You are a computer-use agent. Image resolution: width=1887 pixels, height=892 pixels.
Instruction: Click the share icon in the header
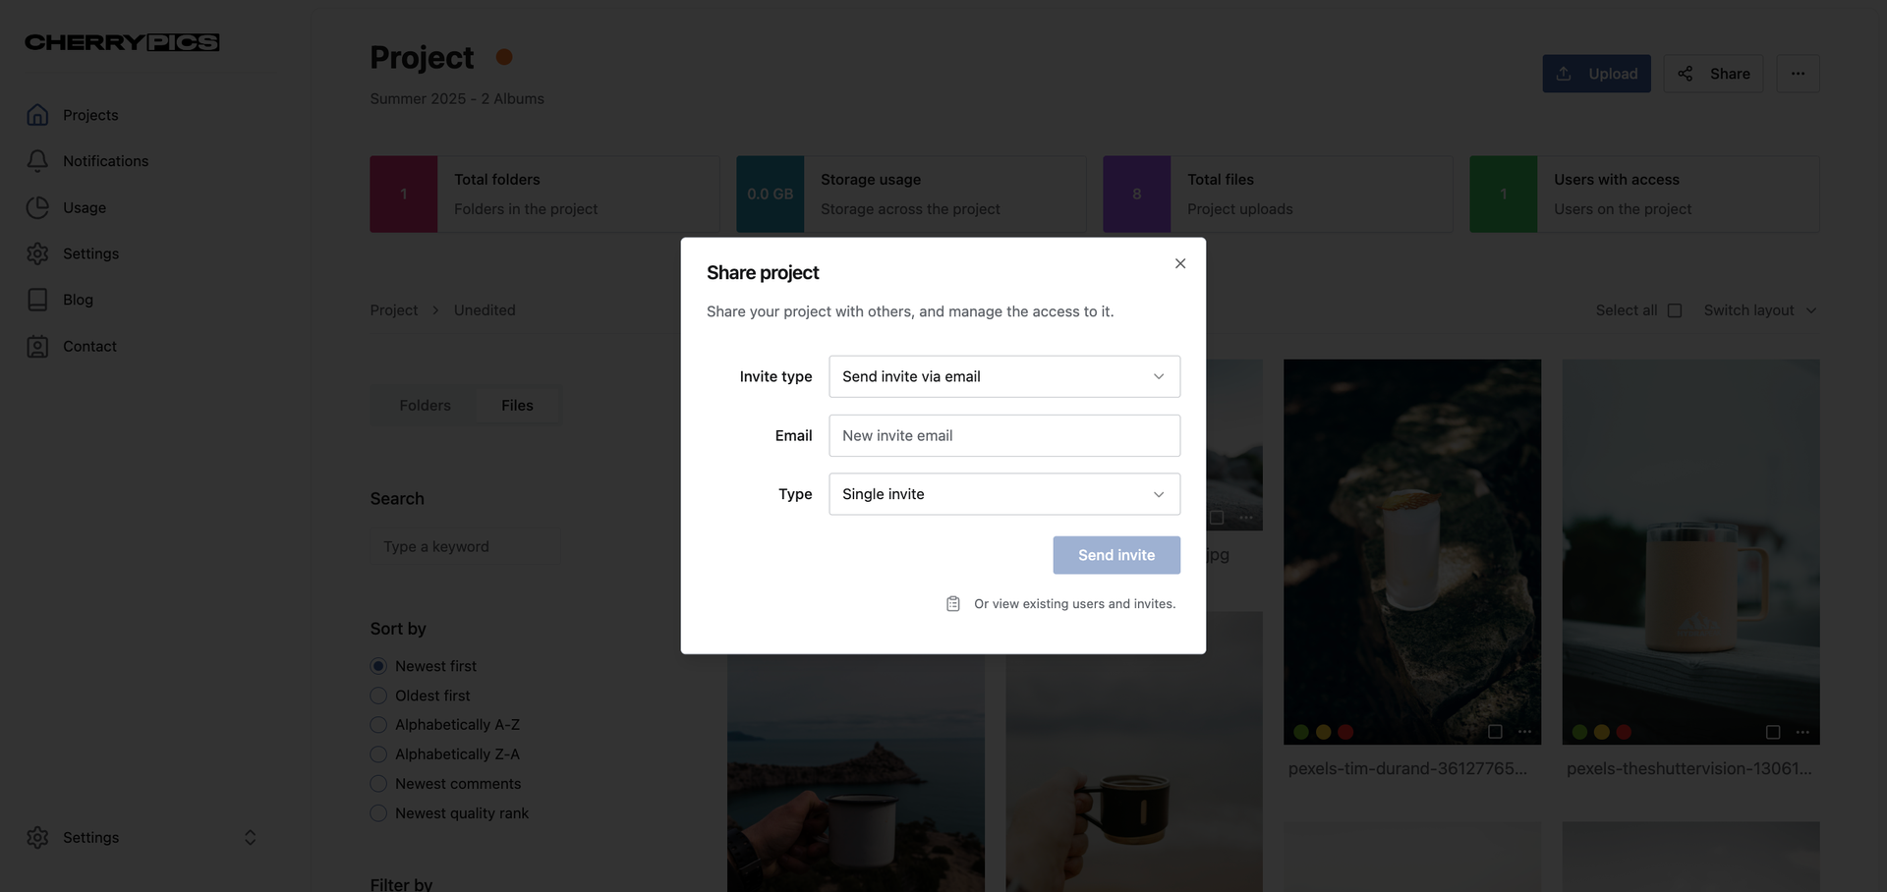1685,74
